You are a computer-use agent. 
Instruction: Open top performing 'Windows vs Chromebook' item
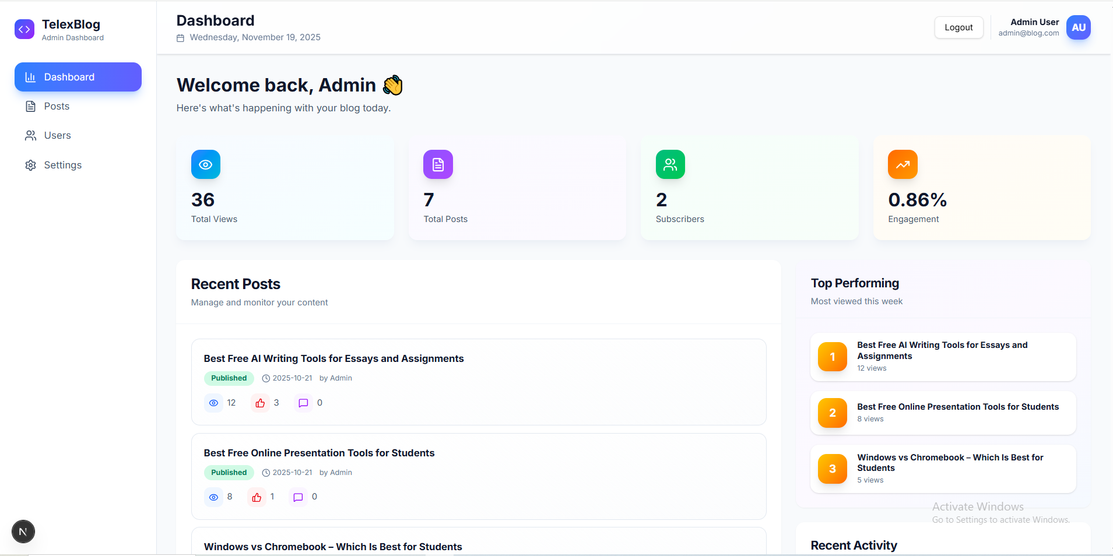[943, 469]
